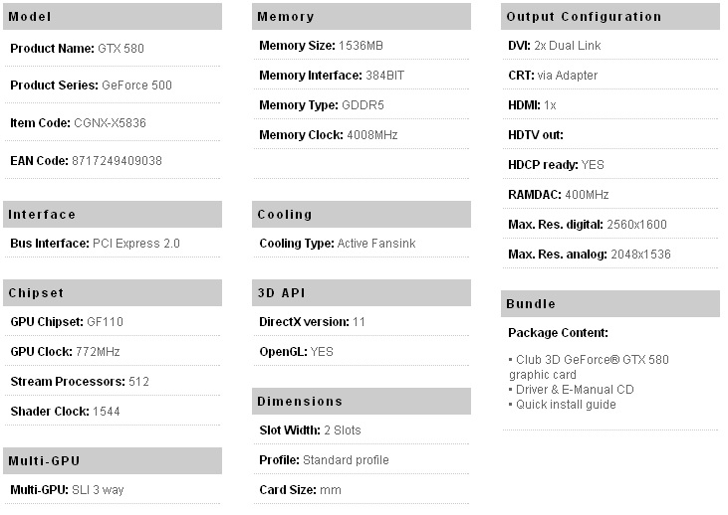Click the Chipset section header
Image resolution: width=728 pixels, height=515 pixels.
(x=113, y=293)
